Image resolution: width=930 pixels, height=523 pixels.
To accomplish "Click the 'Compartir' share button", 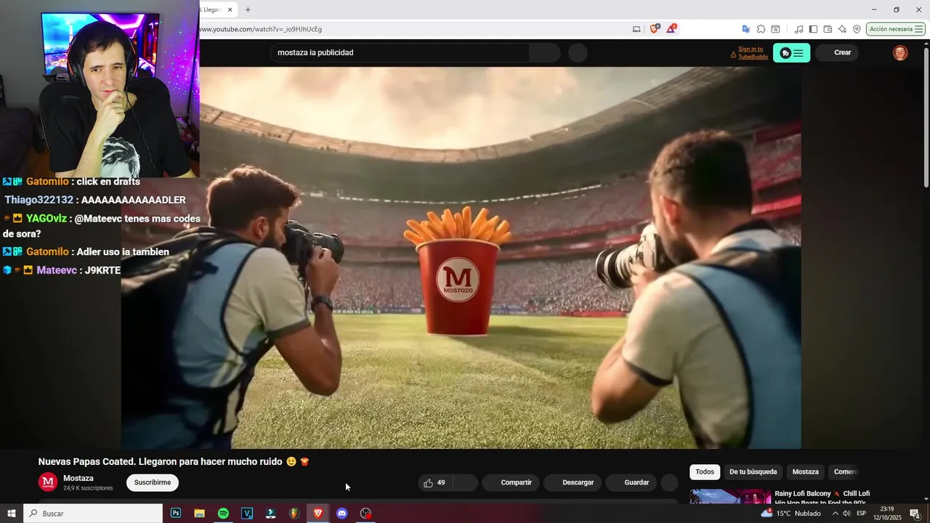I will pyautogui.click(x=511, y=482).
